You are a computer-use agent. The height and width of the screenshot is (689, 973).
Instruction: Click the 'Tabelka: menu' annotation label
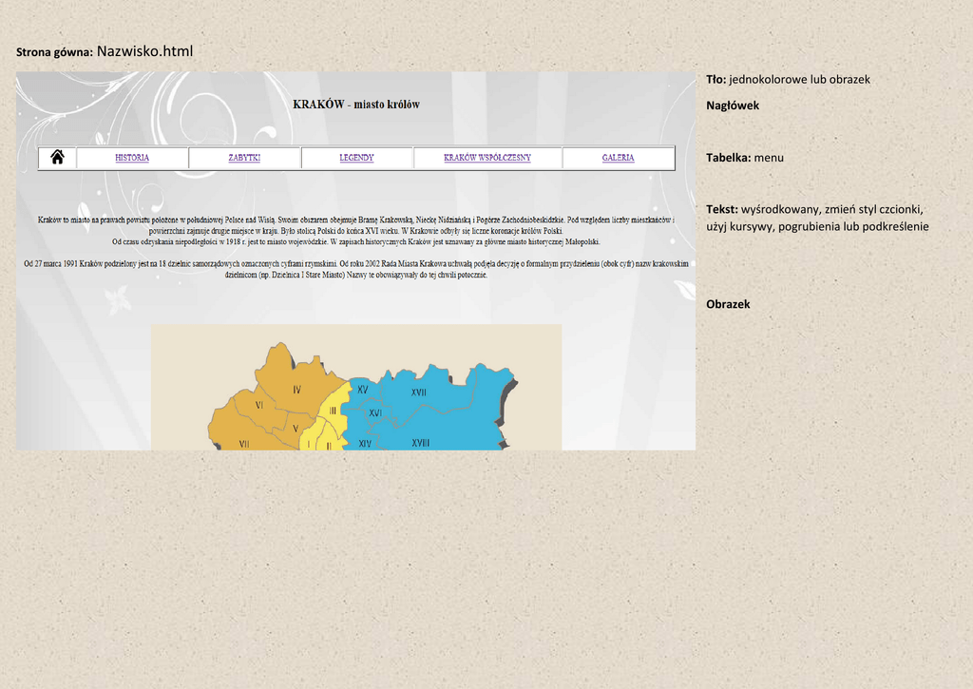pos(744,158)
